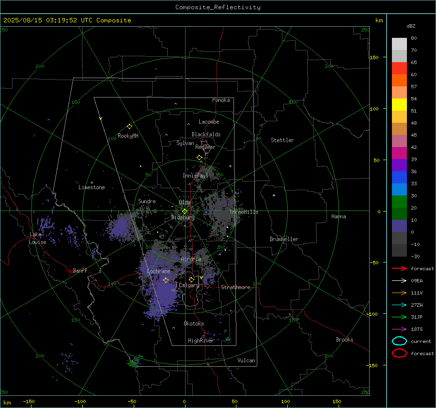
Task: Select the orange 57-60 dBZ swatch
Action: (399, 81)
